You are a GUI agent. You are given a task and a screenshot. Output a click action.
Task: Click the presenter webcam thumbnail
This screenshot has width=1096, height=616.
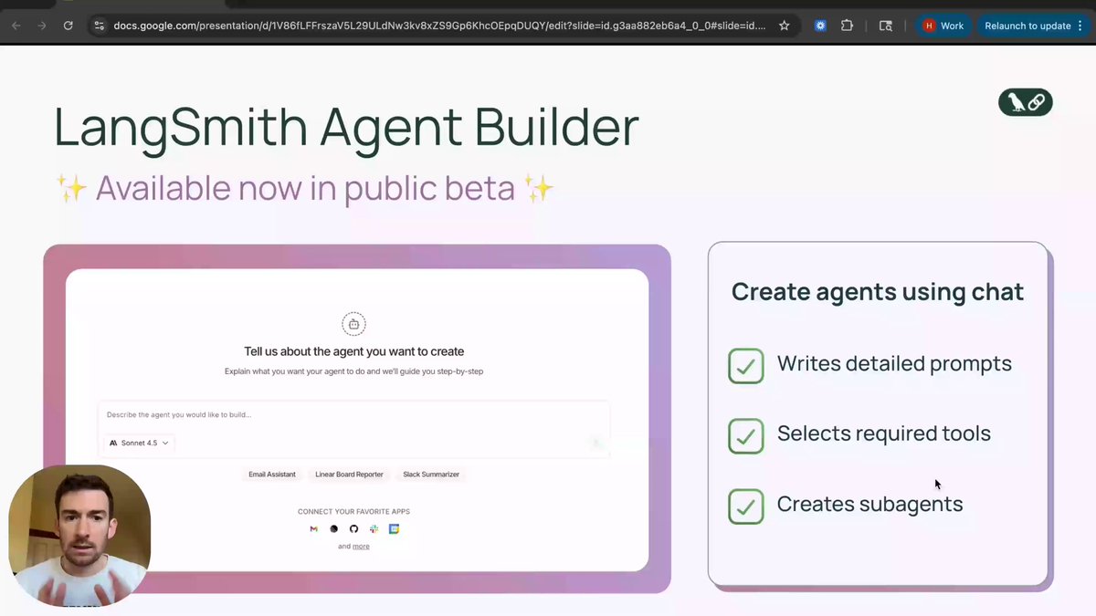click(79, 536)
